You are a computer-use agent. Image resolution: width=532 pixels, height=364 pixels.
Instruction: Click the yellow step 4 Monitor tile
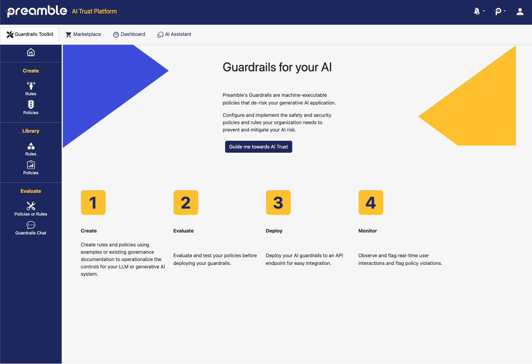[370, 202]
